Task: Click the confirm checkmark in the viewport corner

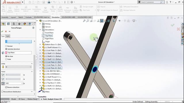Action: click(x=172, y=25)
